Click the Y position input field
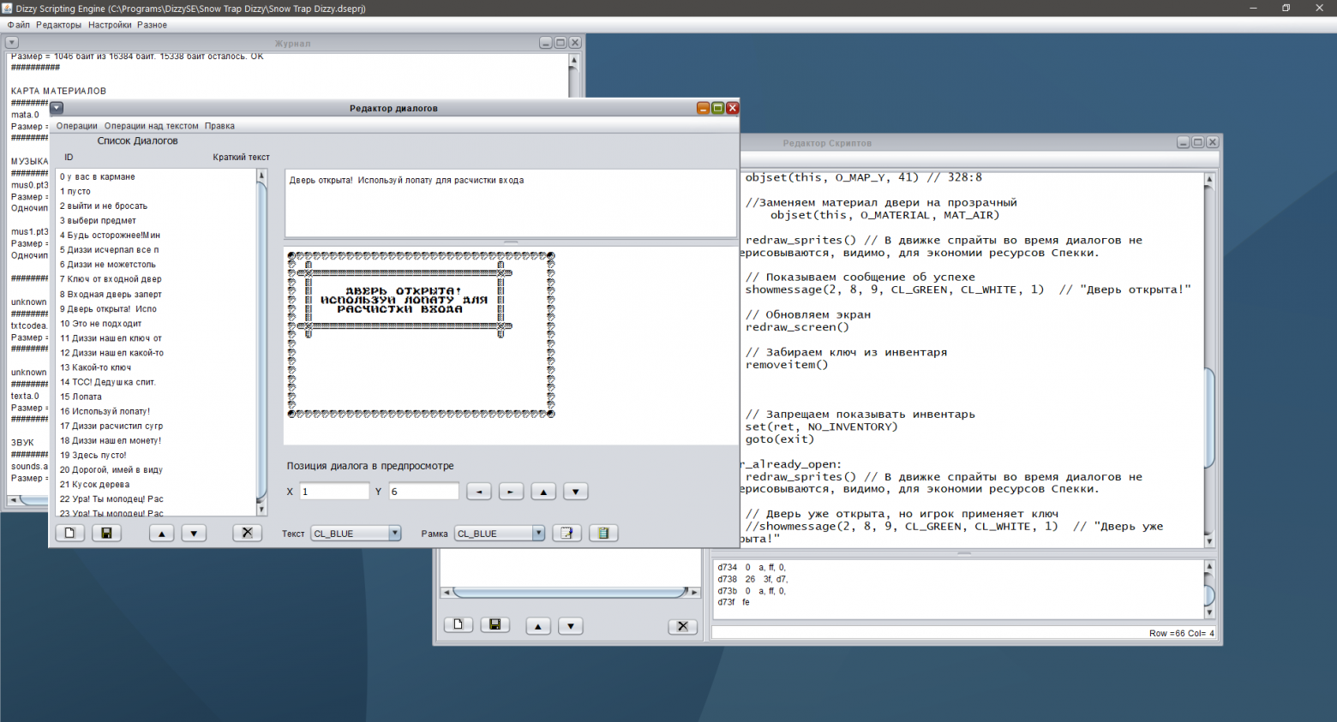The height and width of the screenshot is (722, 1337). coord(423,492)
